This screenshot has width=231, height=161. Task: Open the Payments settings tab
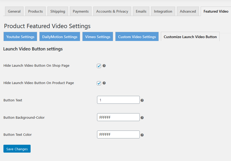[x=80, y=11]
